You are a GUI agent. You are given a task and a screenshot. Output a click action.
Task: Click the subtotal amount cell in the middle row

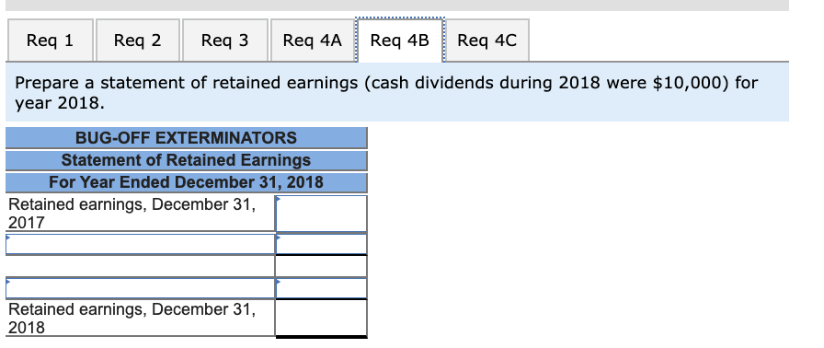[321, 266]
